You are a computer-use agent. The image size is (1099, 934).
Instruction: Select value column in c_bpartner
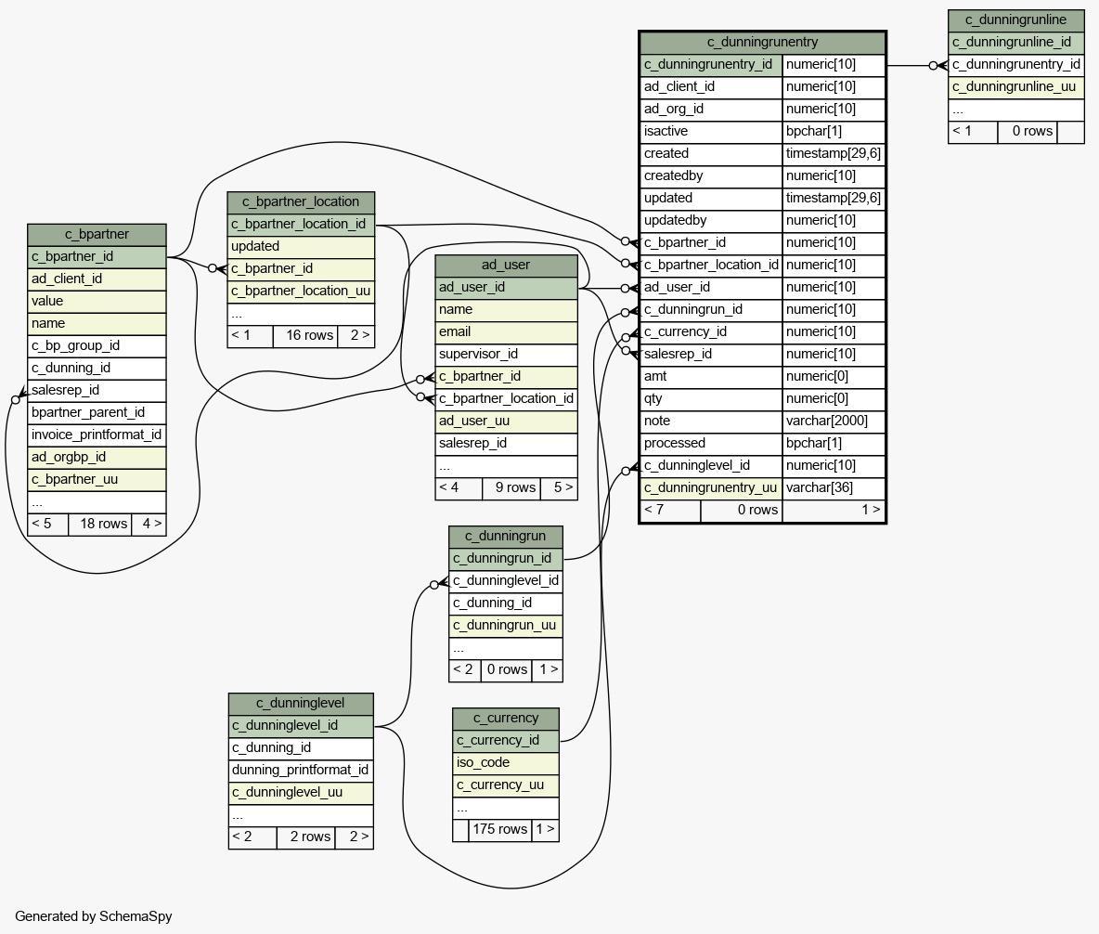[x=97, y=302]
